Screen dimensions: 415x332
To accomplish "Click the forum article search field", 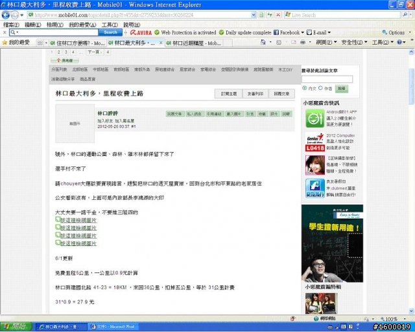I will click(x=327, y=79).
